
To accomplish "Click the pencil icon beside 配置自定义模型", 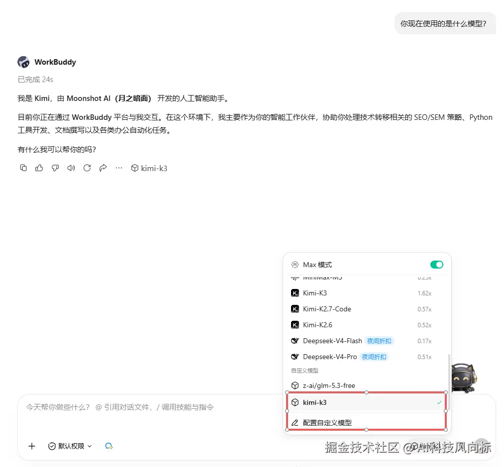I will coord(295,423).
